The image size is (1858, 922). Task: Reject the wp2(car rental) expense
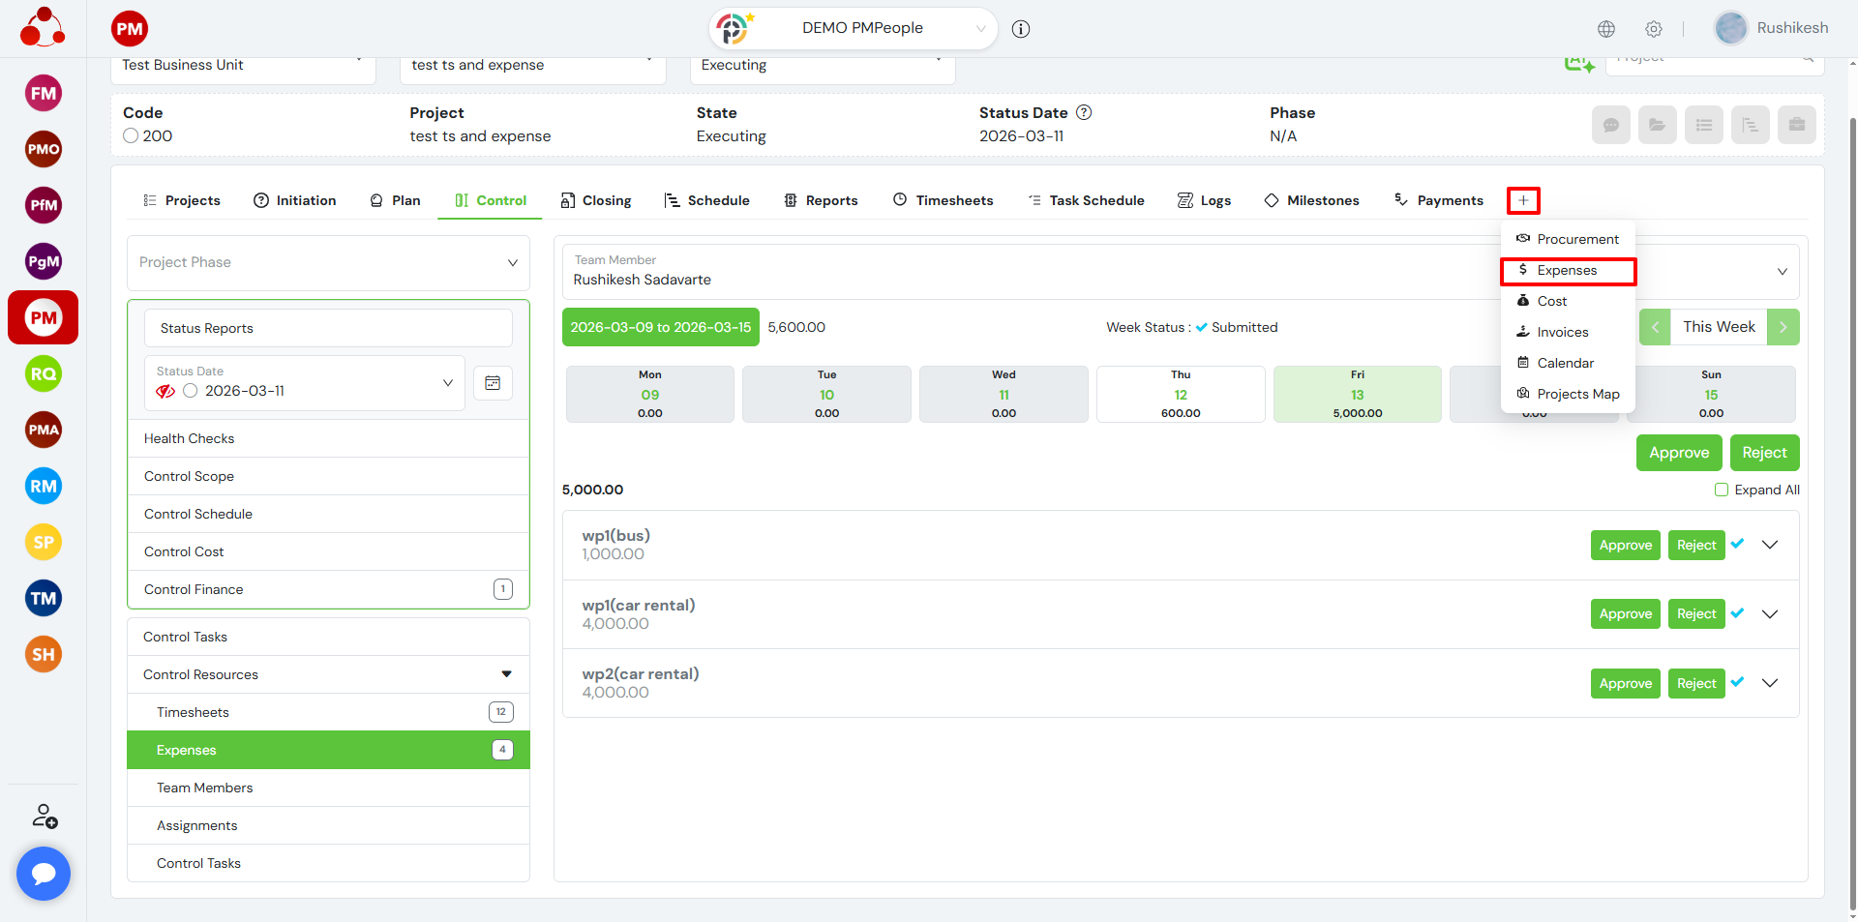click(1695, 683)
